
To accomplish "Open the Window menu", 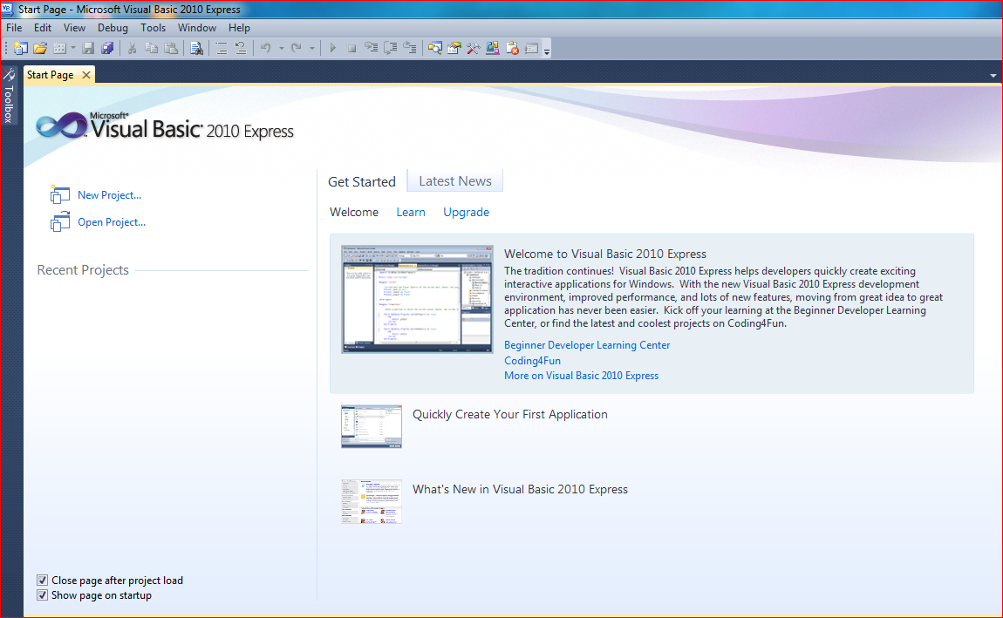I will click(x=197, y=28).
